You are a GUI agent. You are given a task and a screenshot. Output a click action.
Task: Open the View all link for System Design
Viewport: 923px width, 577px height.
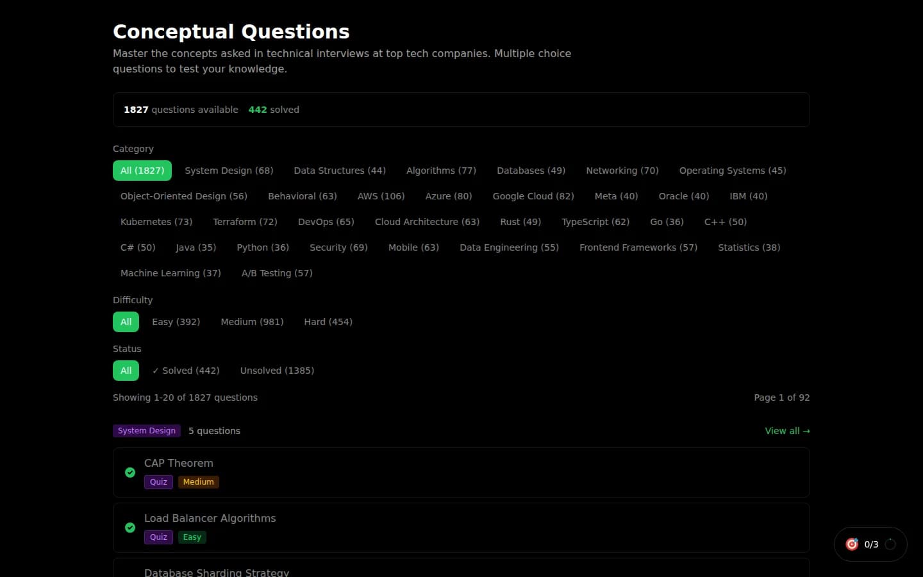coord(787,431)
